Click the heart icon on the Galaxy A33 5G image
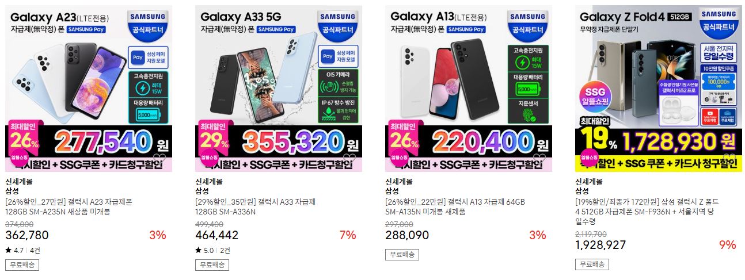Image resolution: width=745 pixels, height=280 pixels. pyautogui.click(x=349, y=159)
